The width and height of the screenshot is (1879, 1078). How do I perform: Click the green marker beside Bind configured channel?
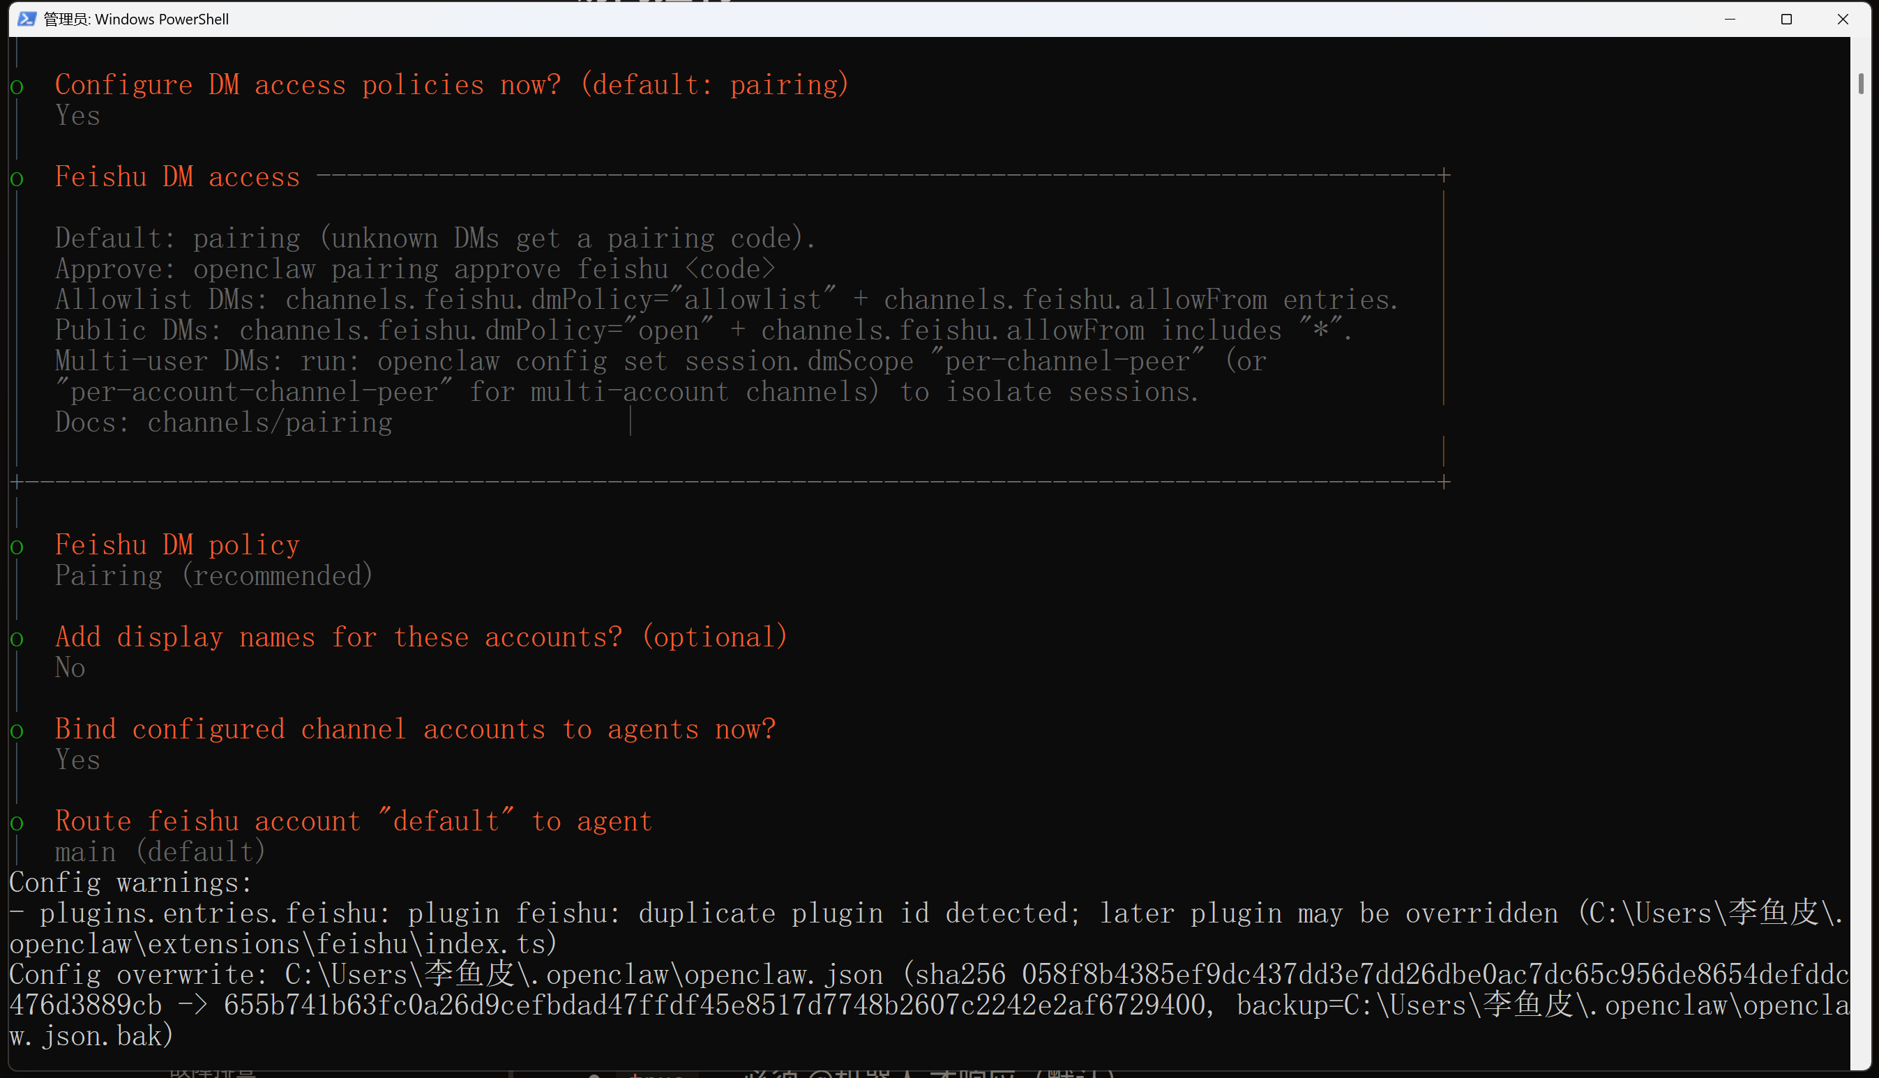(x=17, y=731)
